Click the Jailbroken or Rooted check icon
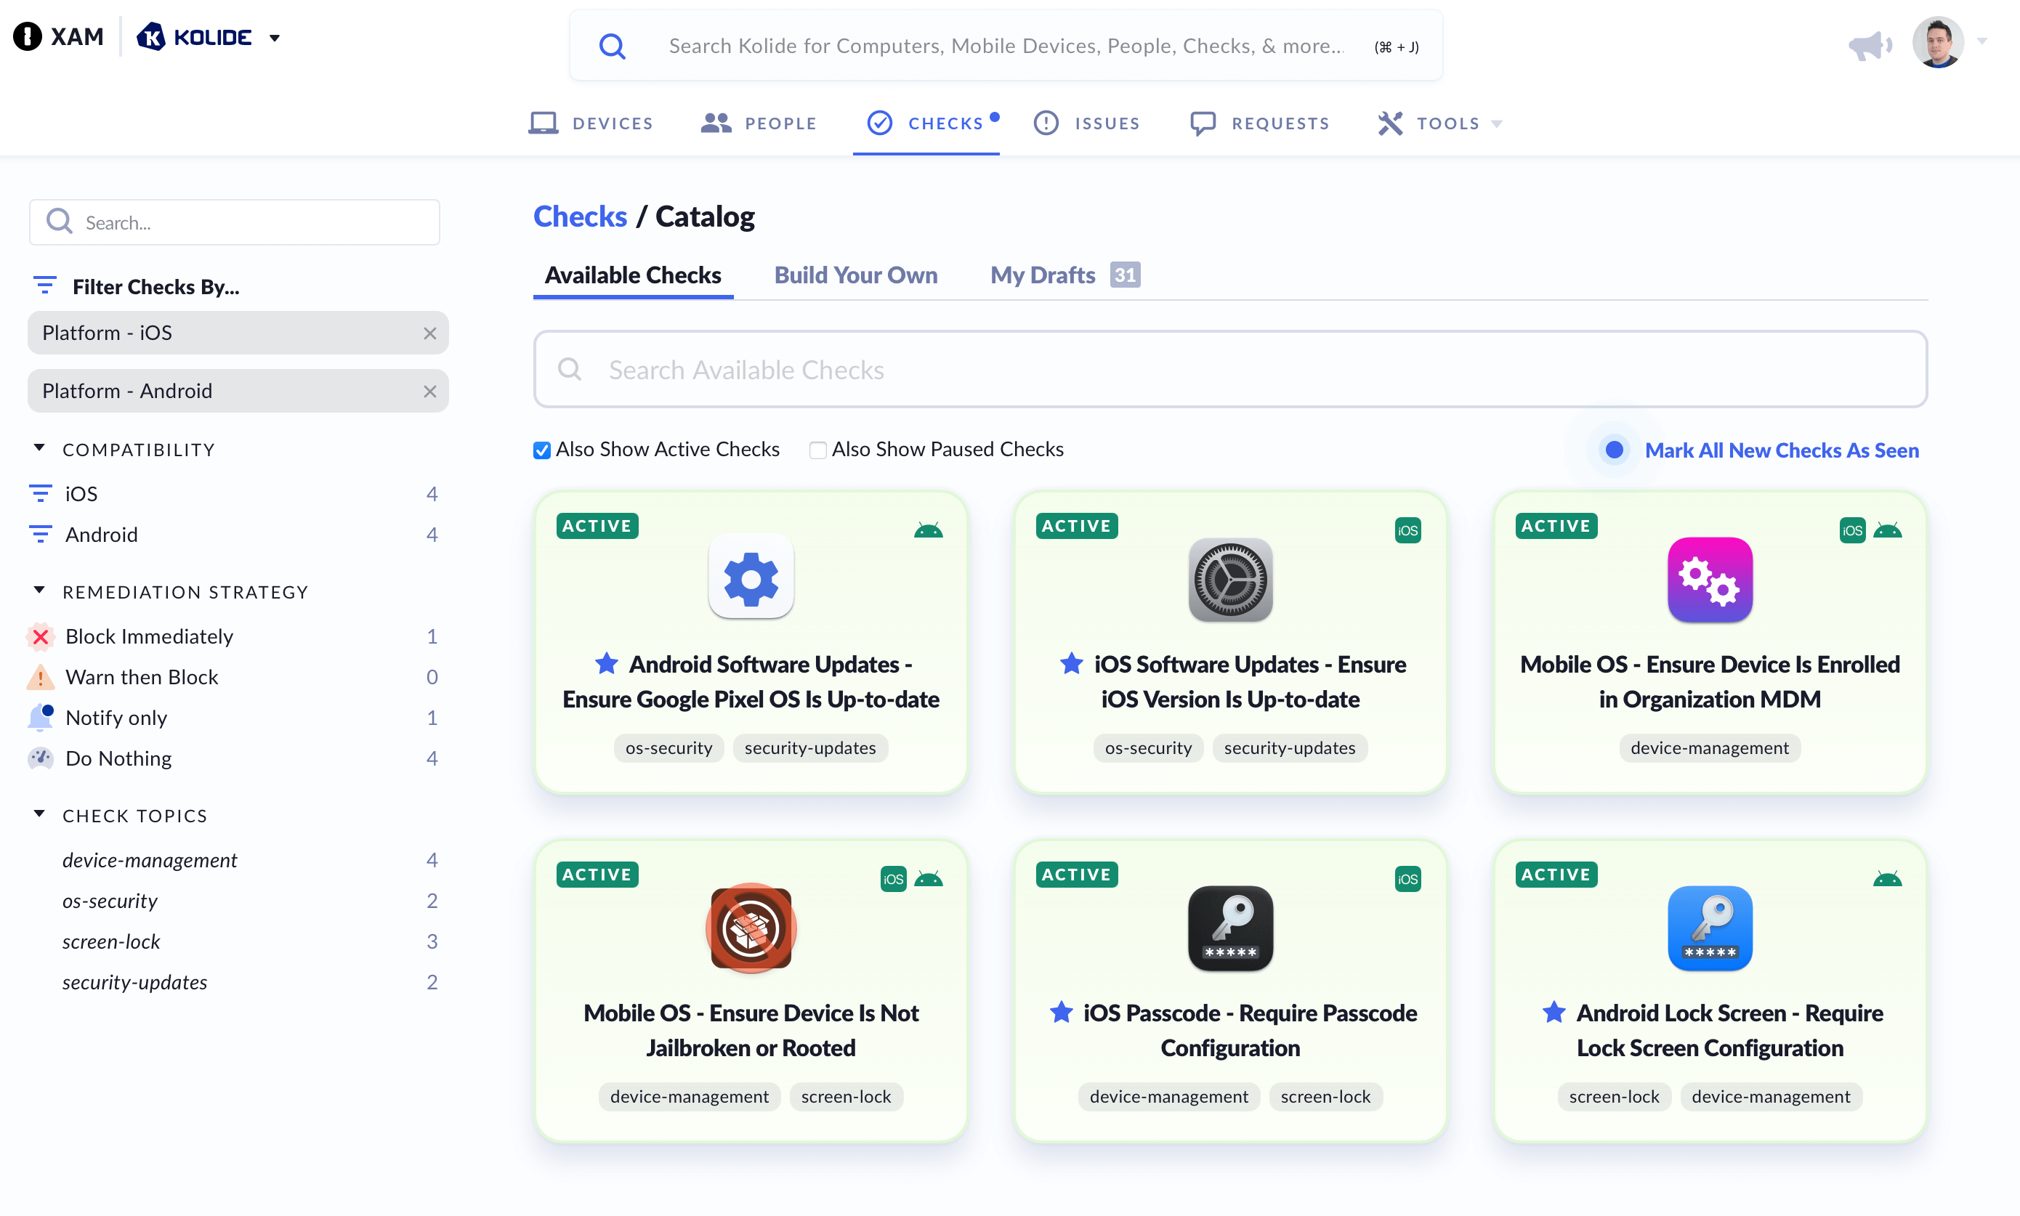Image resolution: width=2020 pixels, height=1216 pixels. 751,926
